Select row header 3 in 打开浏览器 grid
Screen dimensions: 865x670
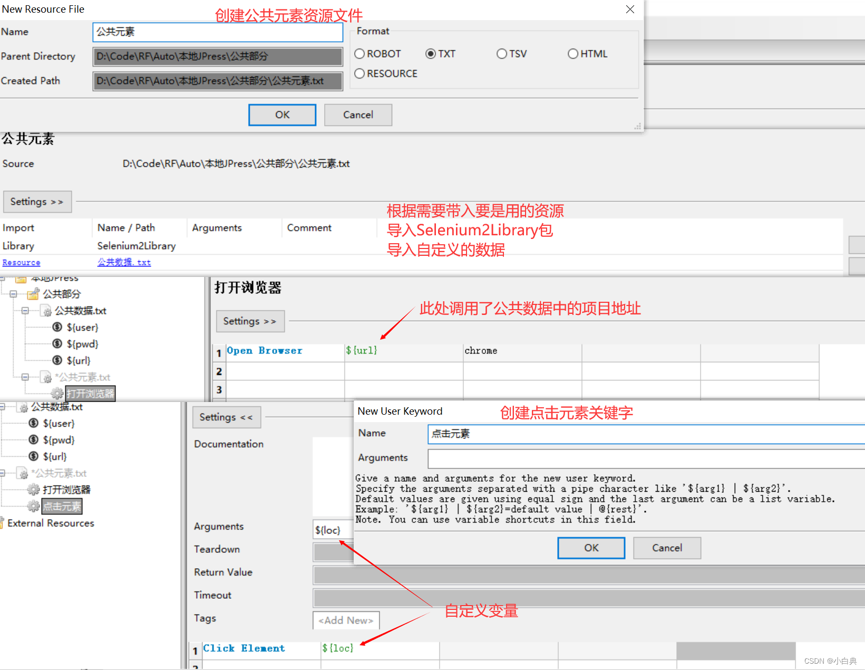(x=219, y=390)
